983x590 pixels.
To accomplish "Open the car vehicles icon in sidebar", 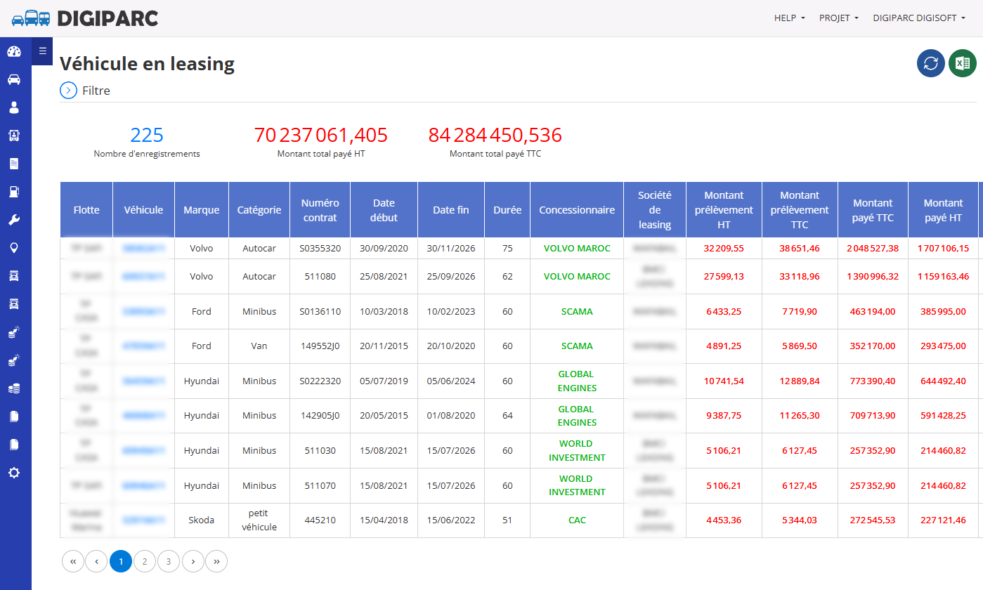I will 14,79.
